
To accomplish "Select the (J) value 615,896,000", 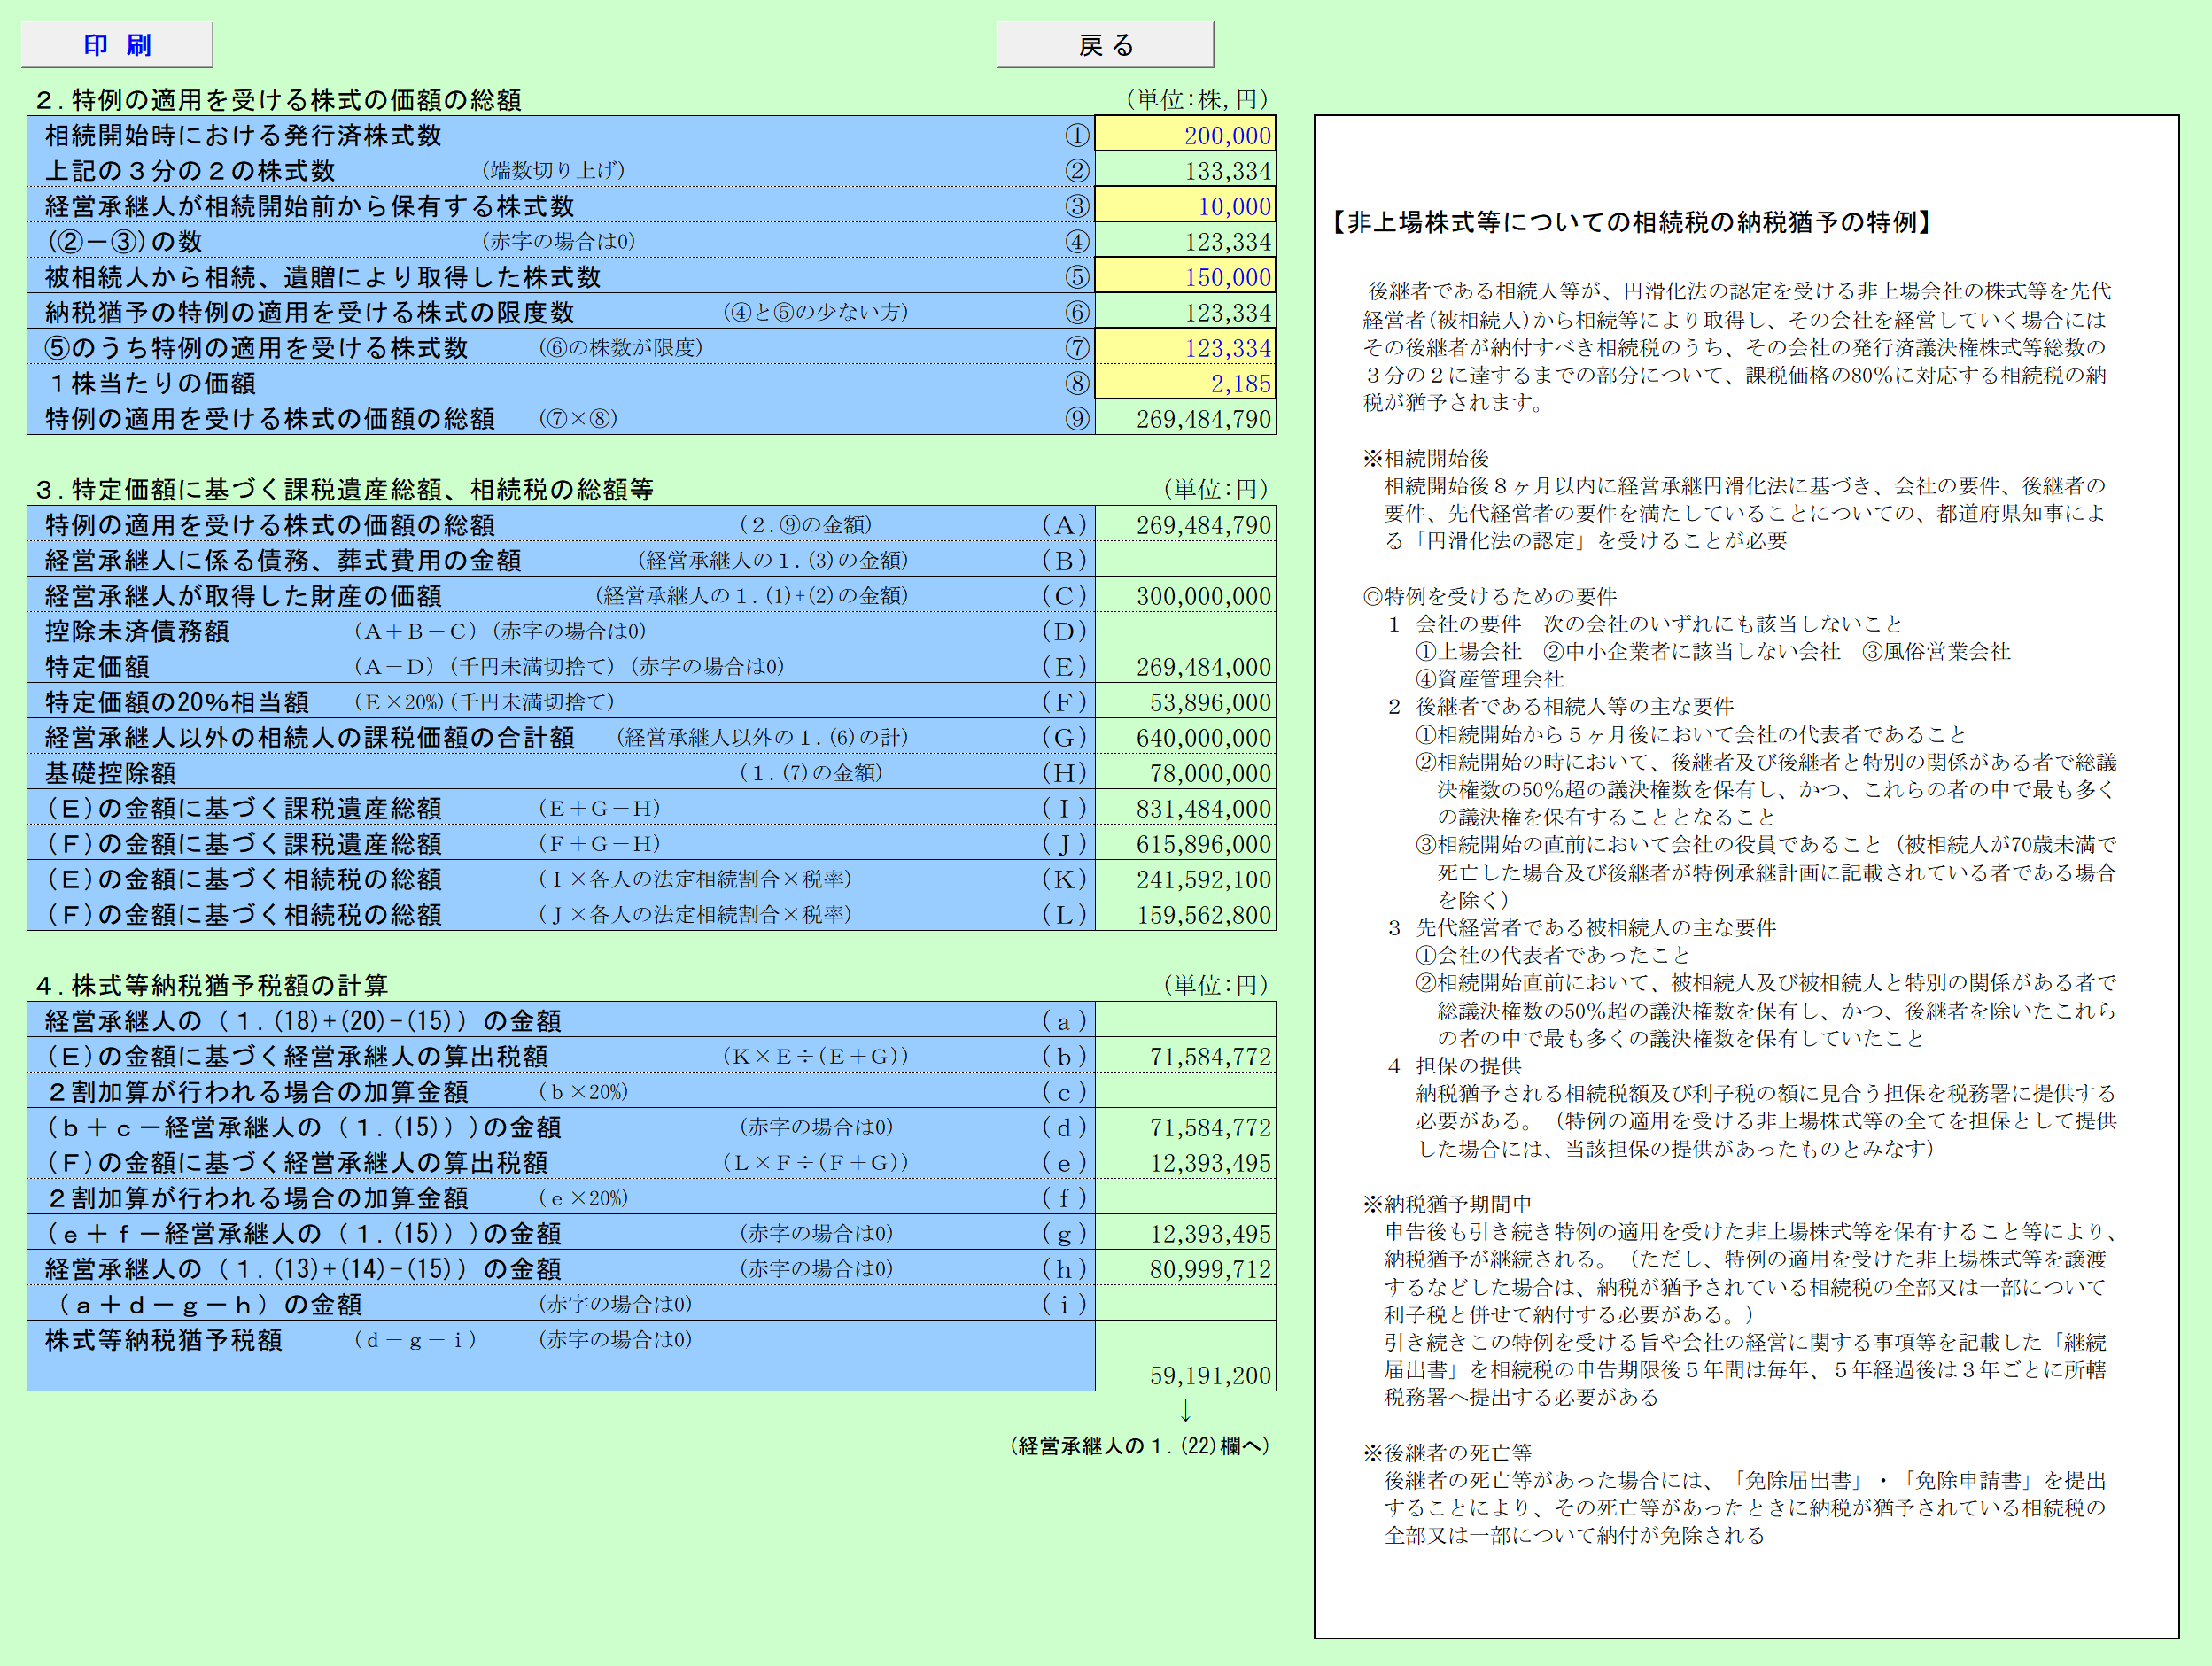I will [1185, 844].
